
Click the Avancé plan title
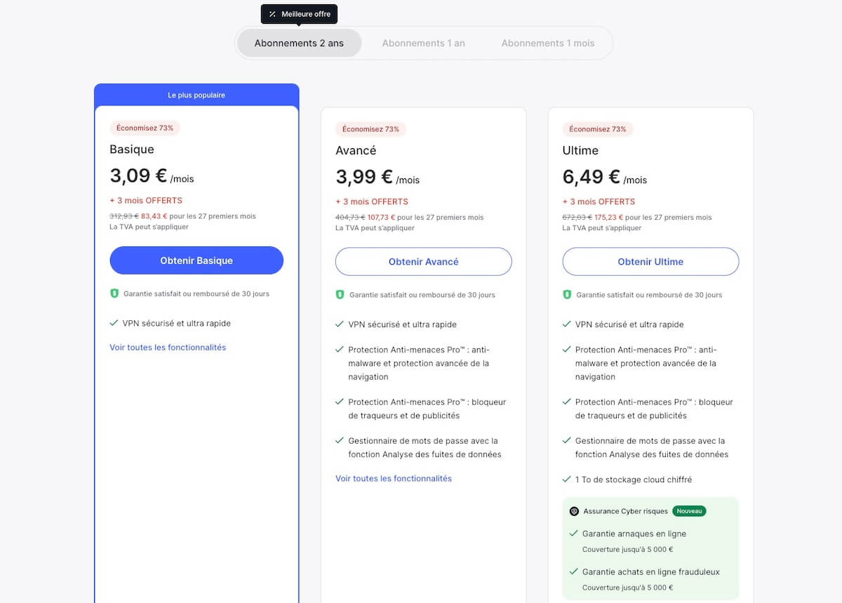pyautogui.click(x=356, y=150)
